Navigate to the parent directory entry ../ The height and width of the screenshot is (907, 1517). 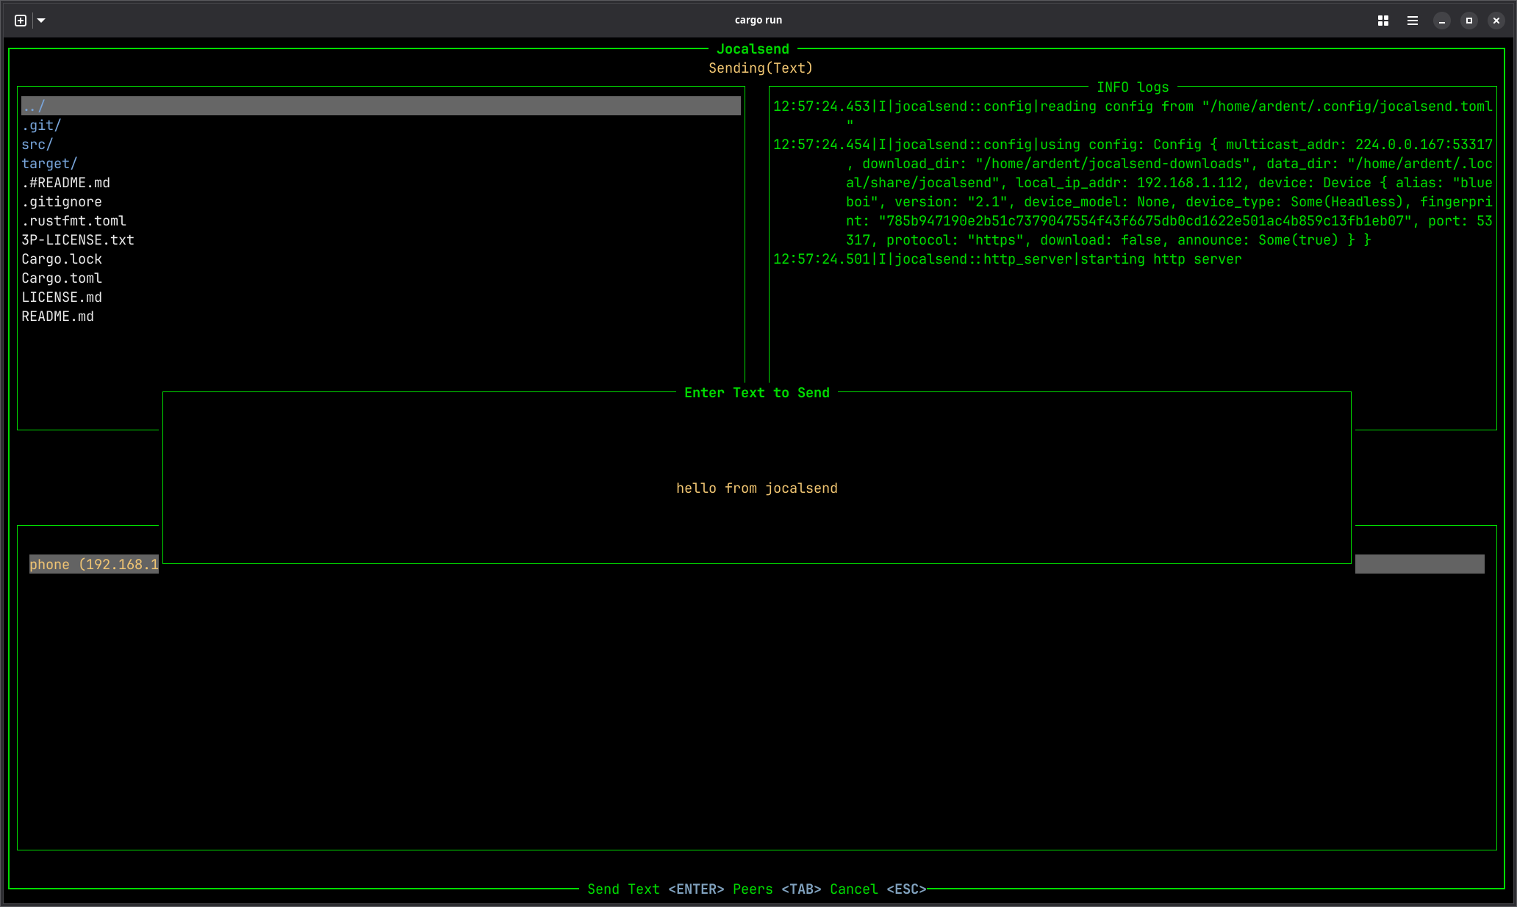33,106
